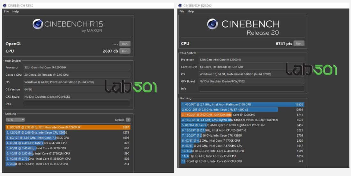Viewport: 351px width, 176px height.
Task: Run the CPU test in Cinebench R15
Action: [x=125, y=51]
